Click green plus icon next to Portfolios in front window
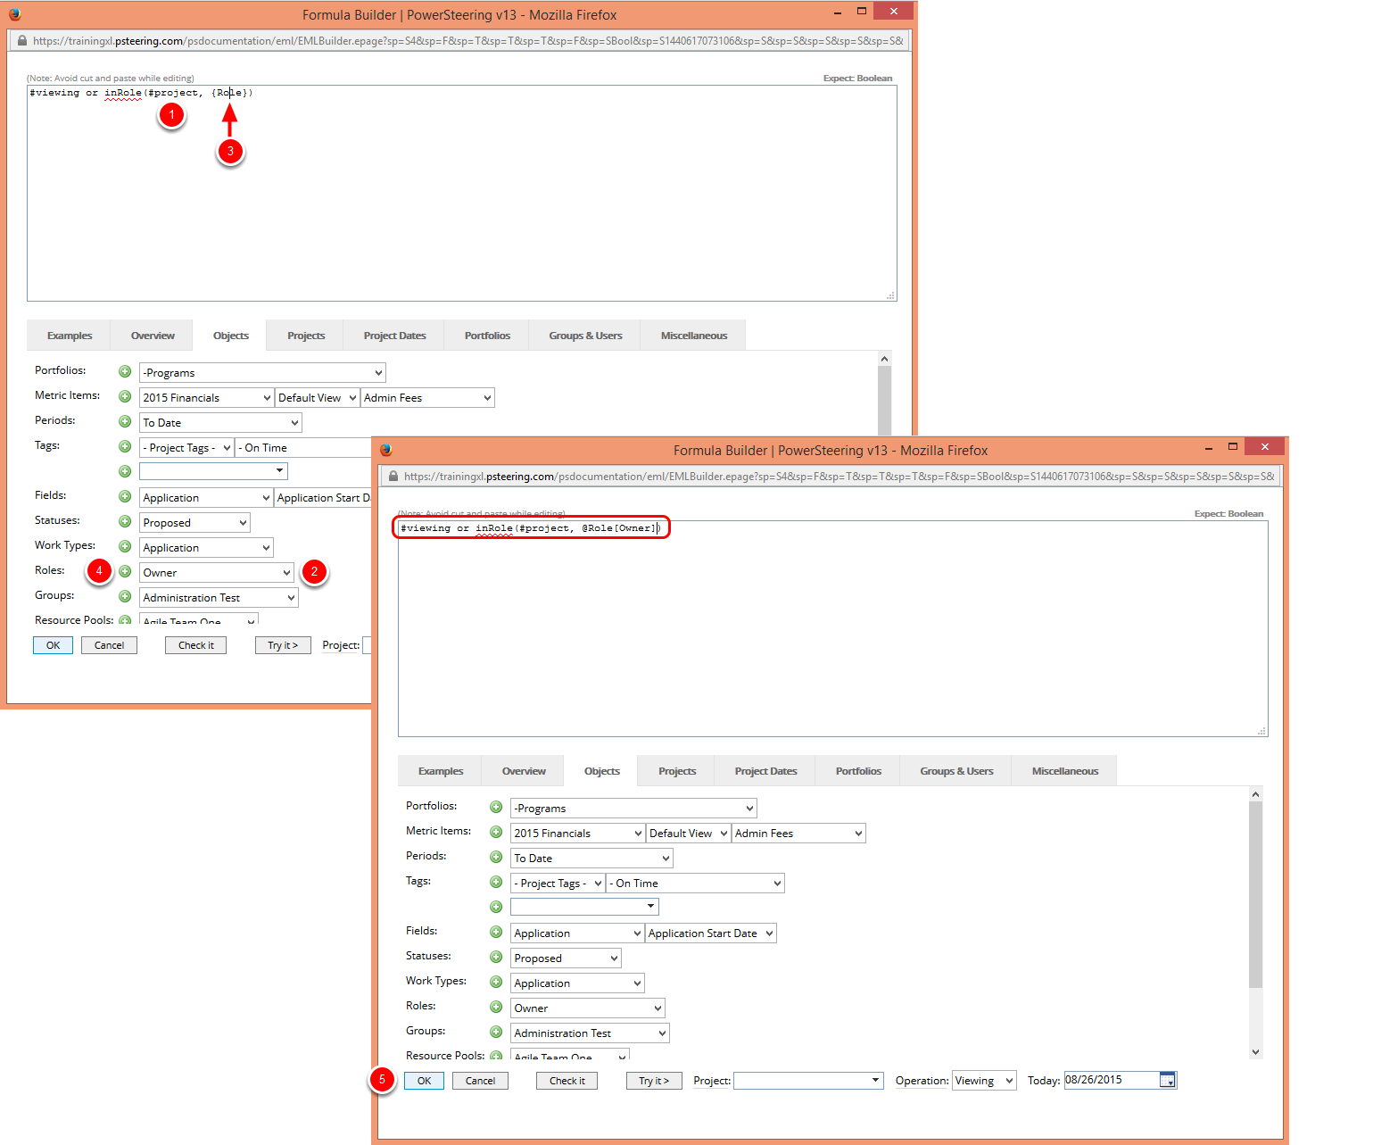Screen dimensions: 1373x1145 tap(496, 807)
